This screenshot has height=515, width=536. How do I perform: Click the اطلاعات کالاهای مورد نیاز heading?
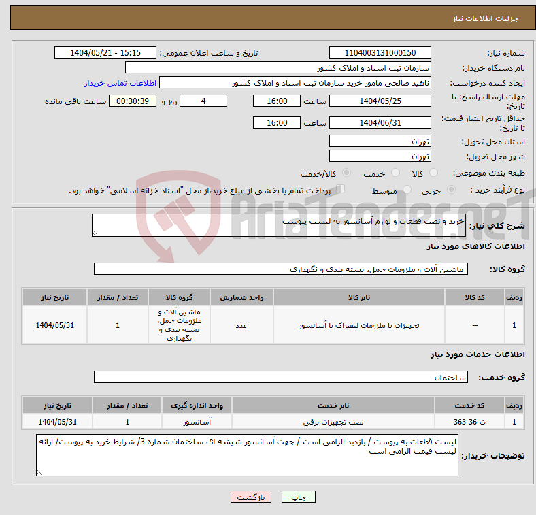click(x=475, y=246)
